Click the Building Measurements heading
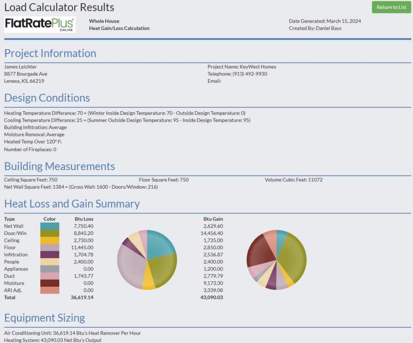Image resolution: width=413 pixels, height=343 pixels. pyautogui.click(x=59, y=166)
